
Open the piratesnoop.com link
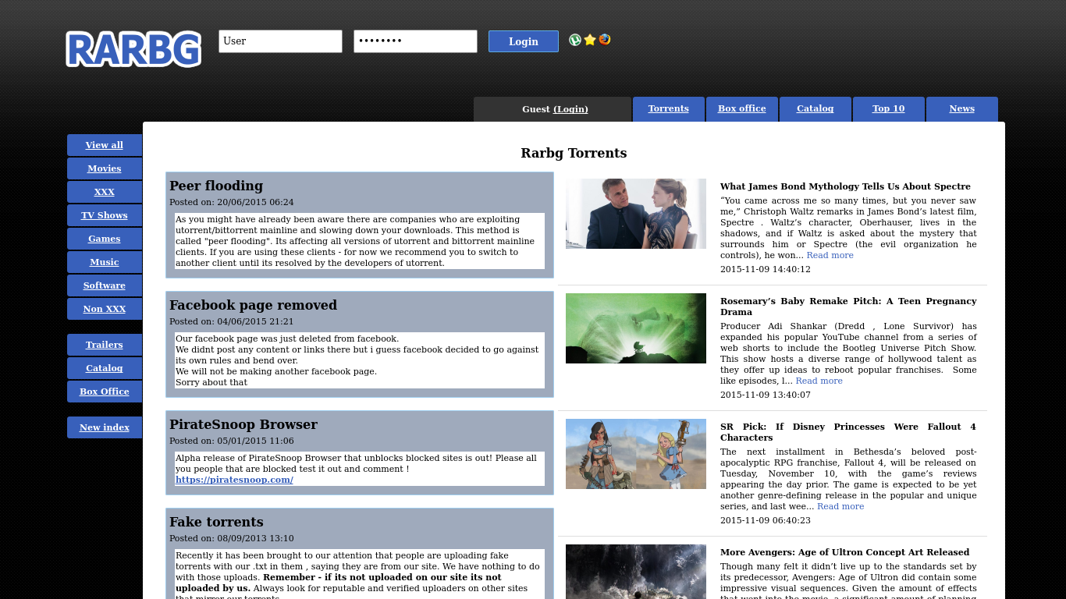pos(234,480)
